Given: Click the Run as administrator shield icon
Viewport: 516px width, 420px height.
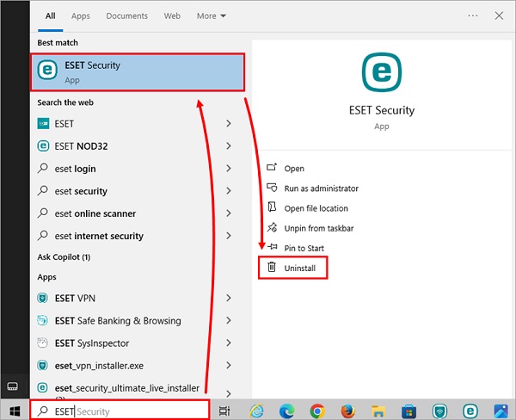Looking at the screenshot, I should (272, 188).
